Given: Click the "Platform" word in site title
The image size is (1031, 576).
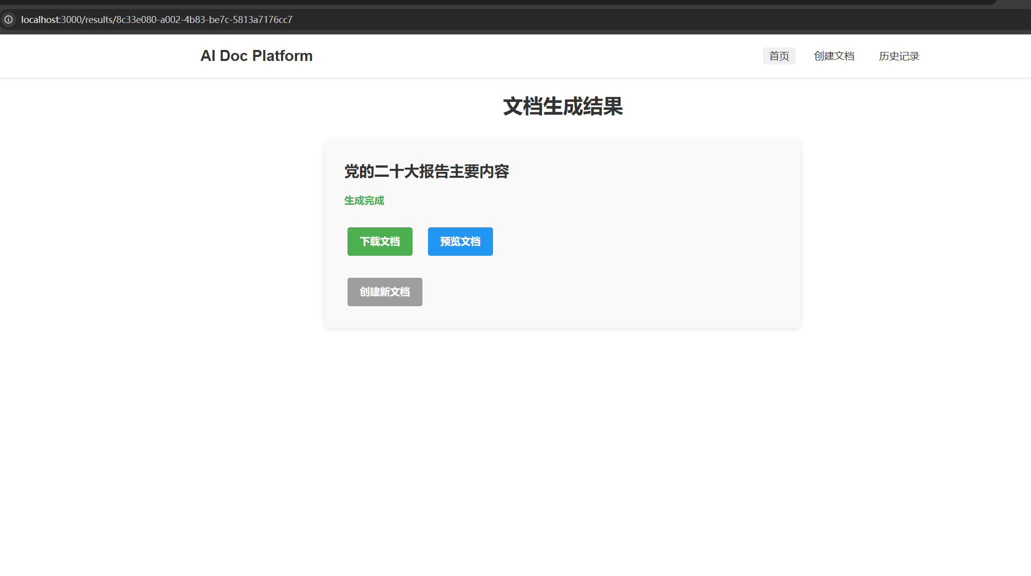Looking at the screenshot, I should click(282, 56).
